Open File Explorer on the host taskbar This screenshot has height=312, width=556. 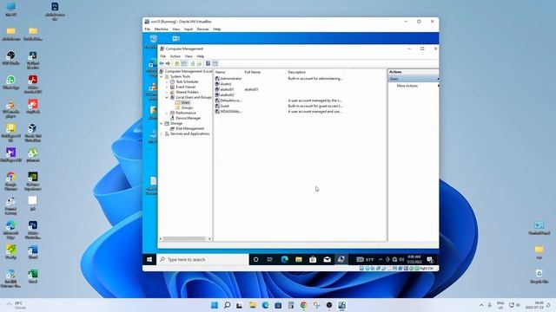[x=253, y=305]
